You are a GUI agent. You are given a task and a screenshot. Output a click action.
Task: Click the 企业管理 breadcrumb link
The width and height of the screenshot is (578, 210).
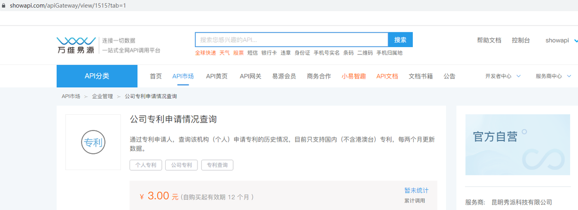pos(102,97)
